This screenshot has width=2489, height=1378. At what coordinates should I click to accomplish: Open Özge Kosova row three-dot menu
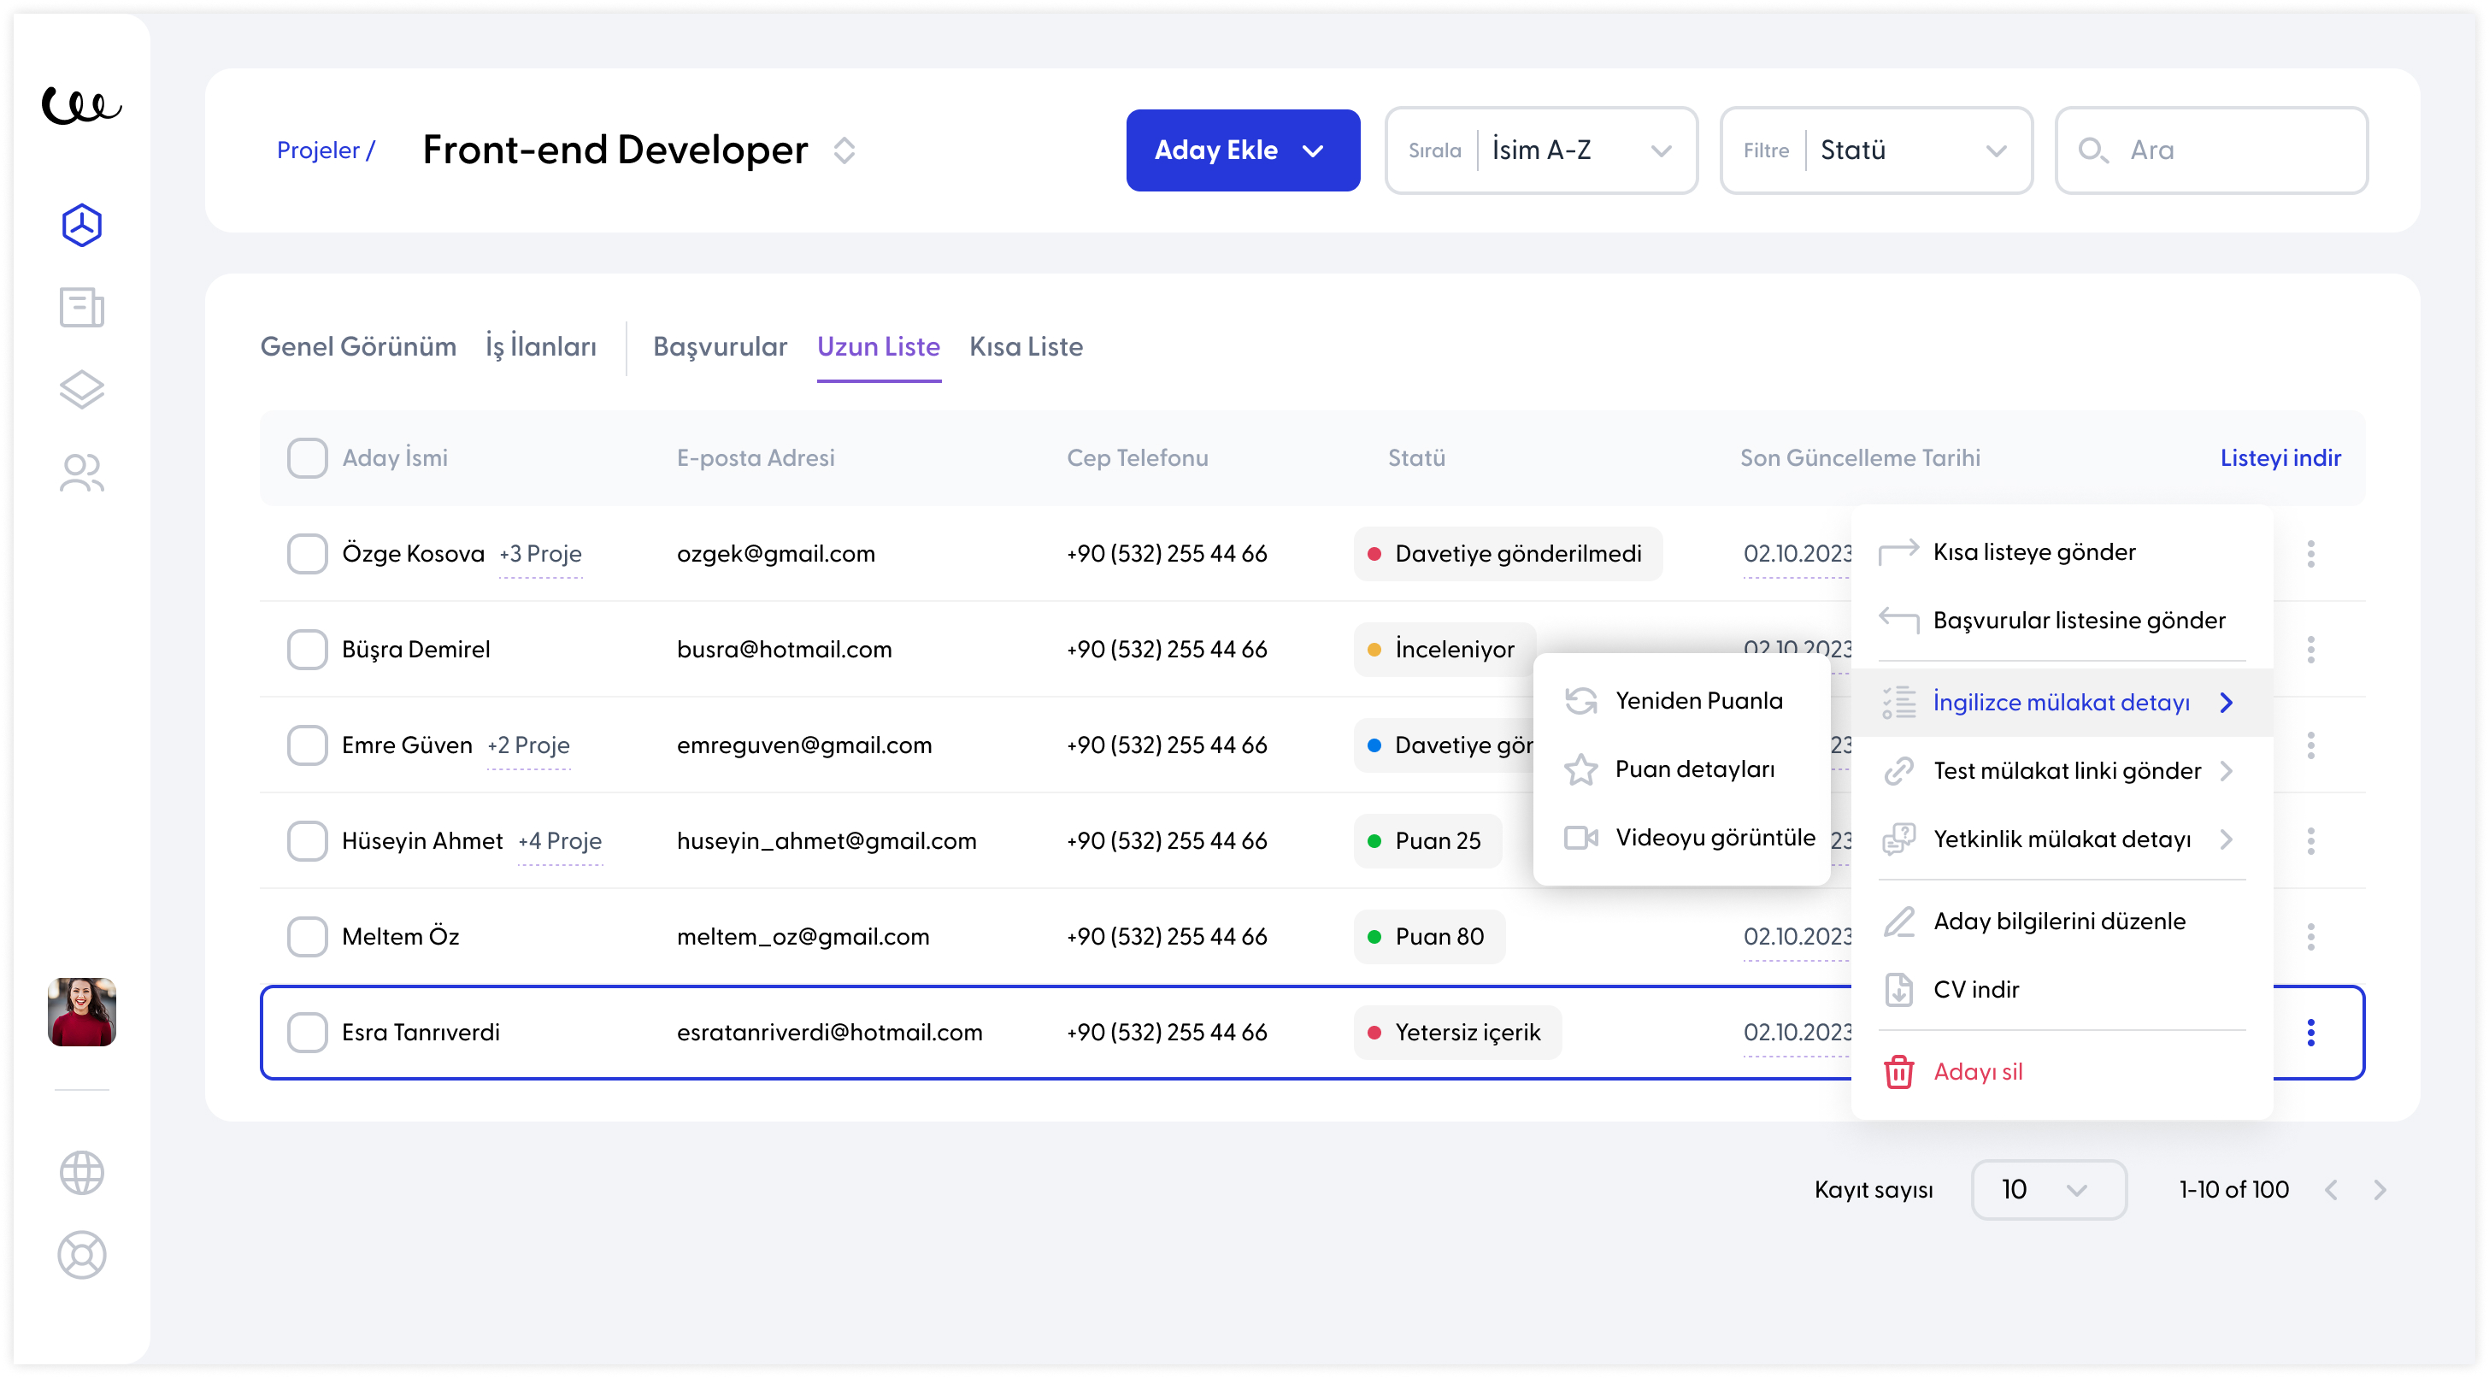[2311, 554]
